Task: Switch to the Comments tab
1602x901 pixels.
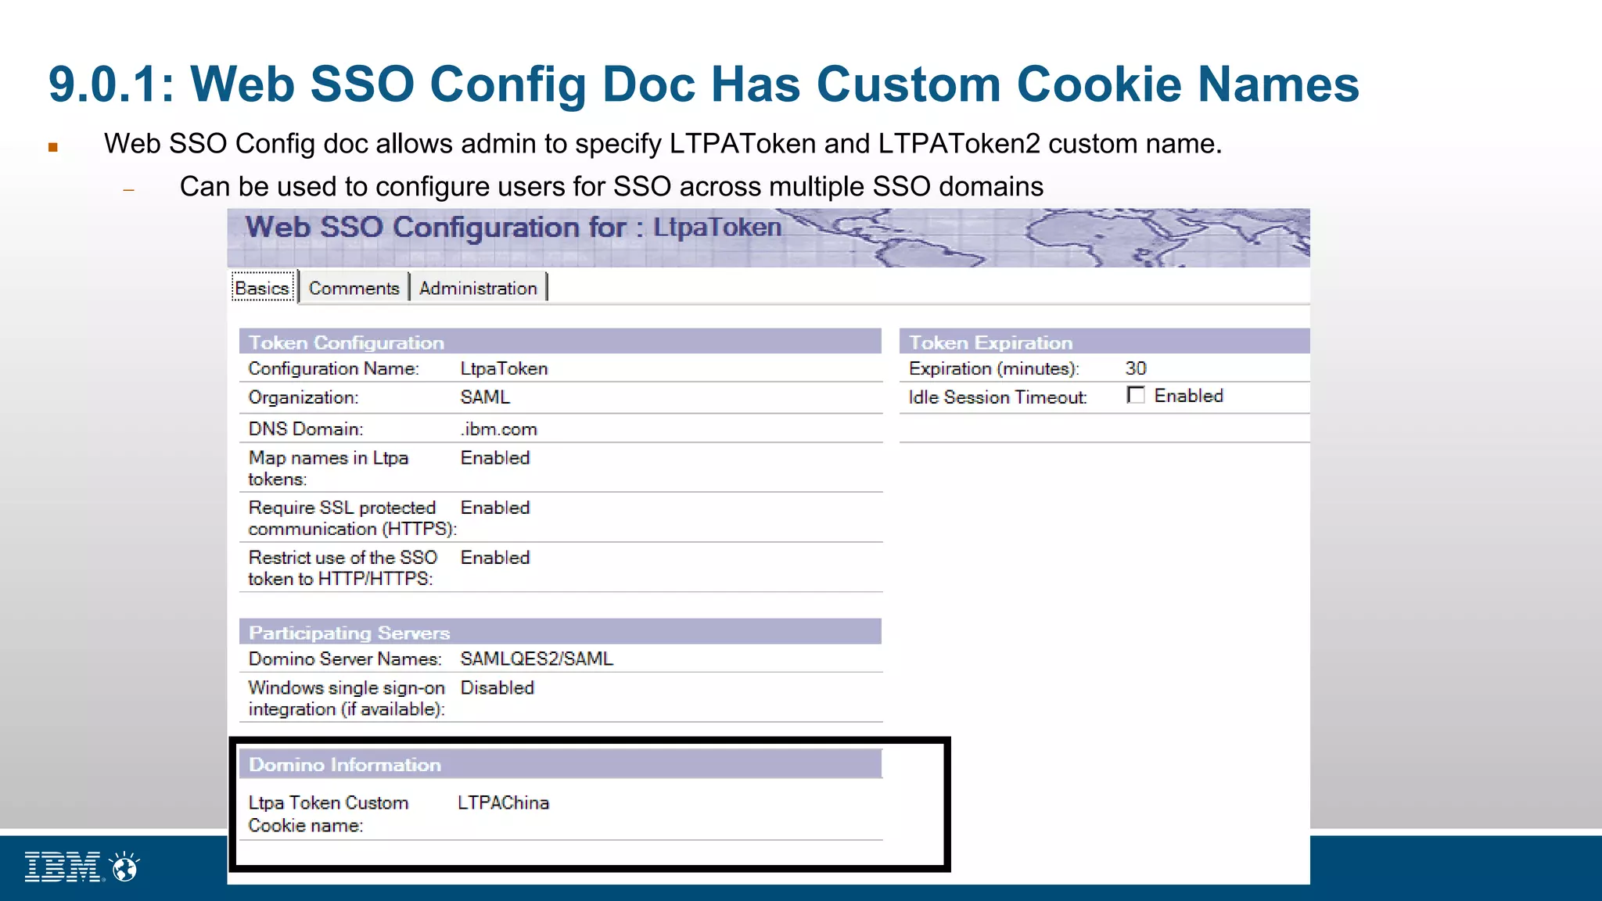Action: 354,288
